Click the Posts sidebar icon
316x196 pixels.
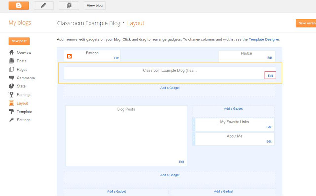[x=12, y=61]
